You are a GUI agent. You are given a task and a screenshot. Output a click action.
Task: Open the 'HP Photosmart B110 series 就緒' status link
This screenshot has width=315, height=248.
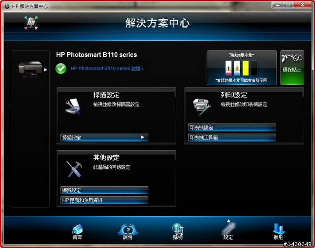[107, 69]
